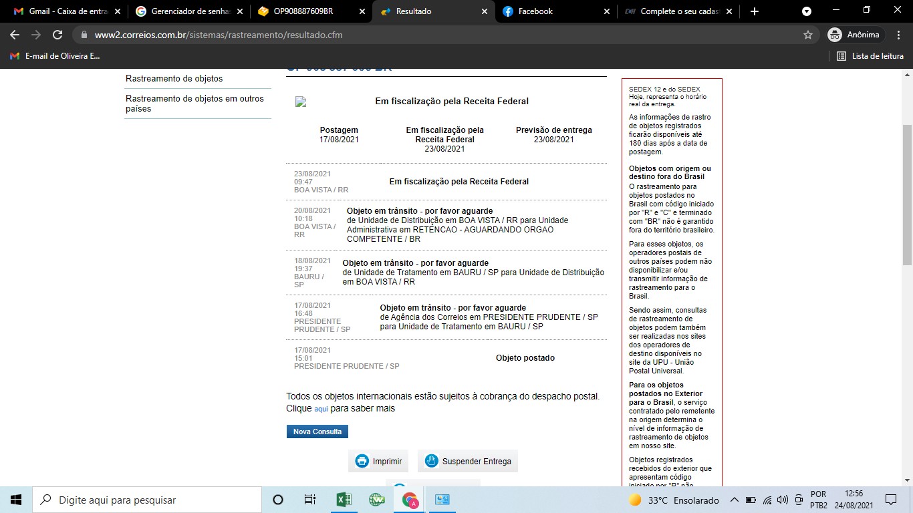Image resolution: width=913 pixels, height=513 pixels.
Task: Close the Facebook tab
Action: coord(606,11)
